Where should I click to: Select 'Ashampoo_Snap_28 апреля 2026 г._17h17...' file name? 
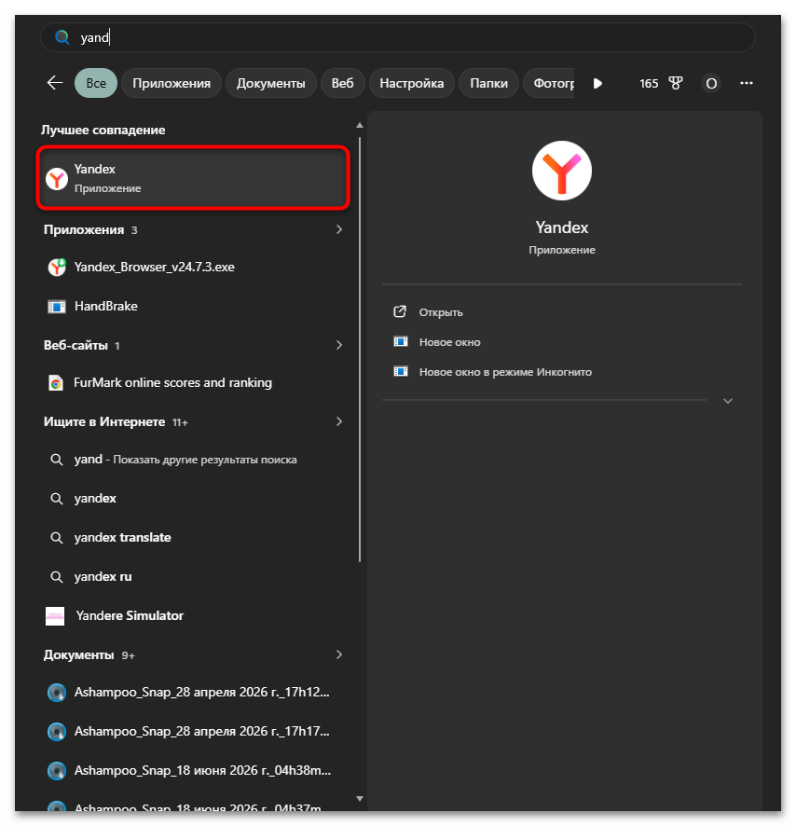[201, 732]
